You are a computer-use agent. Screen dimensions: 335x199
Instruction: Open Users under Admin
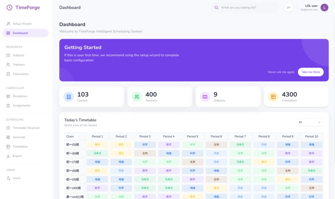(x=26, y=178)
